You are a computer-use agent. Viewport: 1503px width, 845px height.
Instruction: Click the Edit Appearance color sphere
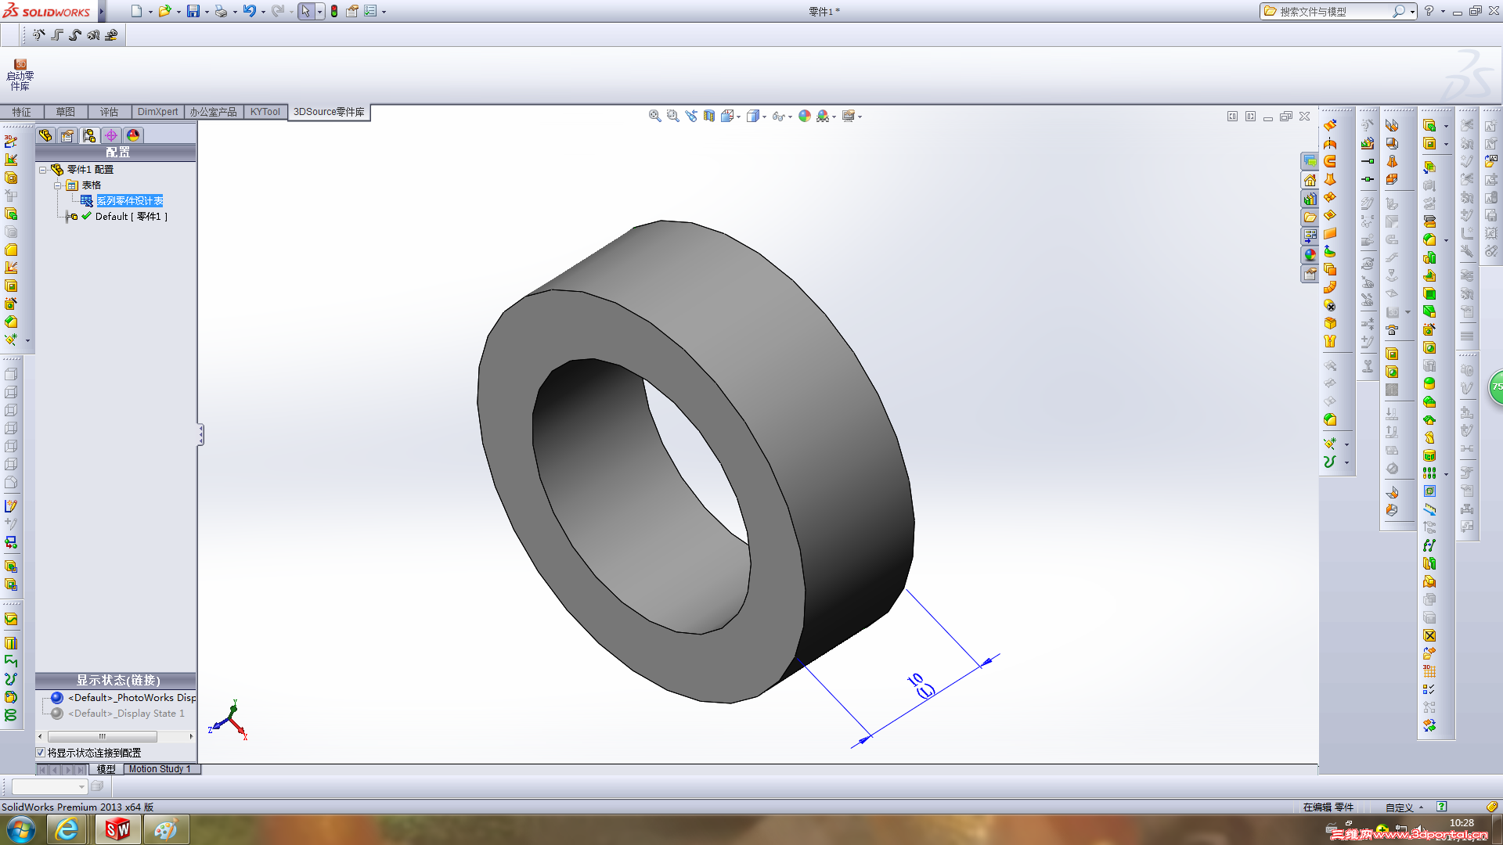click(805, 116)
